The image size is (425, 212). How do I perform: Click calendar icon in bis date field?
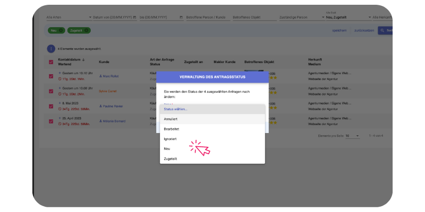coord(181,17)
